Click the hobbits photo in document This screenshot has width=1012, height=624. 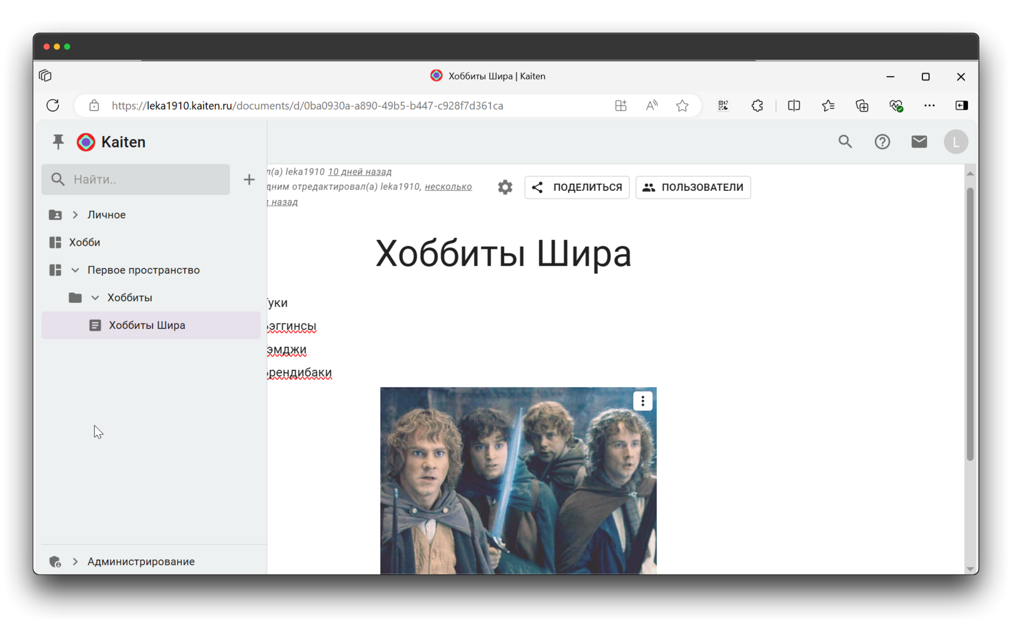coord(518,481)
